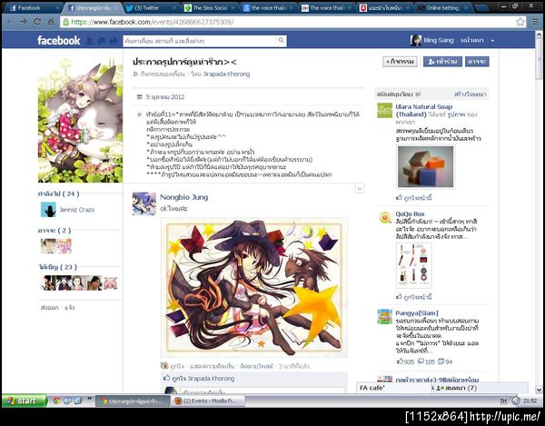Image resolution: width=545 pixels, height=426 pixels.
Task: Click QoQo Box cosmetics ad image
Action: click(414, 265)
